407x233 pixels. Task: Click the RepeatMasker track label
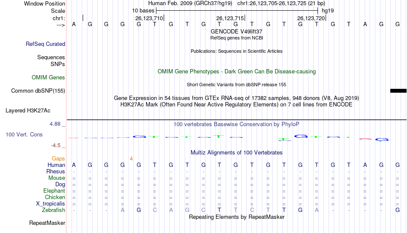[x=47, y=223]
